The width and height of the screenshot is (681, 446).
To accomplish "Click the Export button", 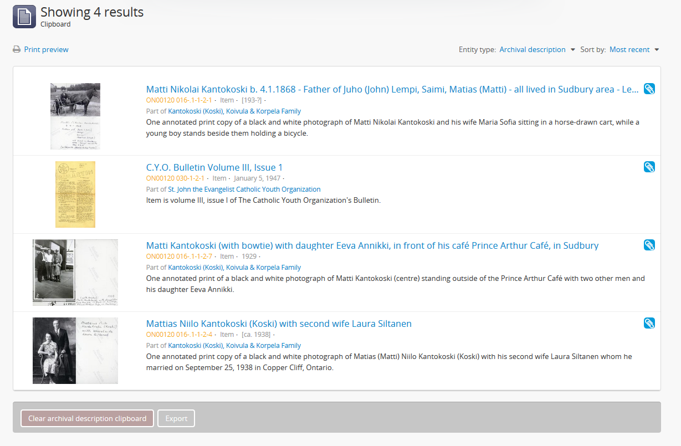I will [176, 418].
